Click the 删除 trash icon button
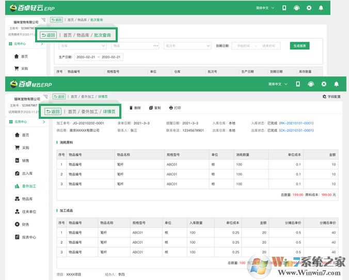The image size is (349, 280). pyautogui.click(x=134, y=108)
